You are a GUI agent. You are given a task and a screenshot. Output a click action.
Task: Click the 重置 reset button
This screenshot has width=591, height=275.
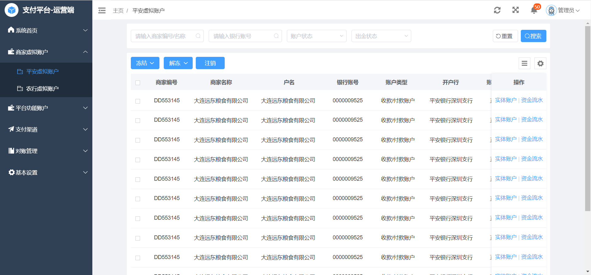[x=505, y=36]
